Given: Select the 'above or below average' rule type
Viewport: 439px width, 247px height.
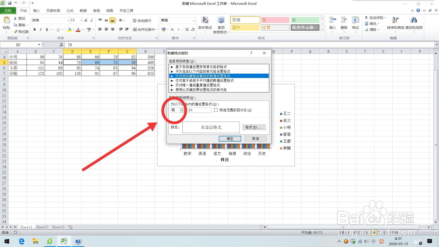Looking at the screenshot, I should click(219, 81).
